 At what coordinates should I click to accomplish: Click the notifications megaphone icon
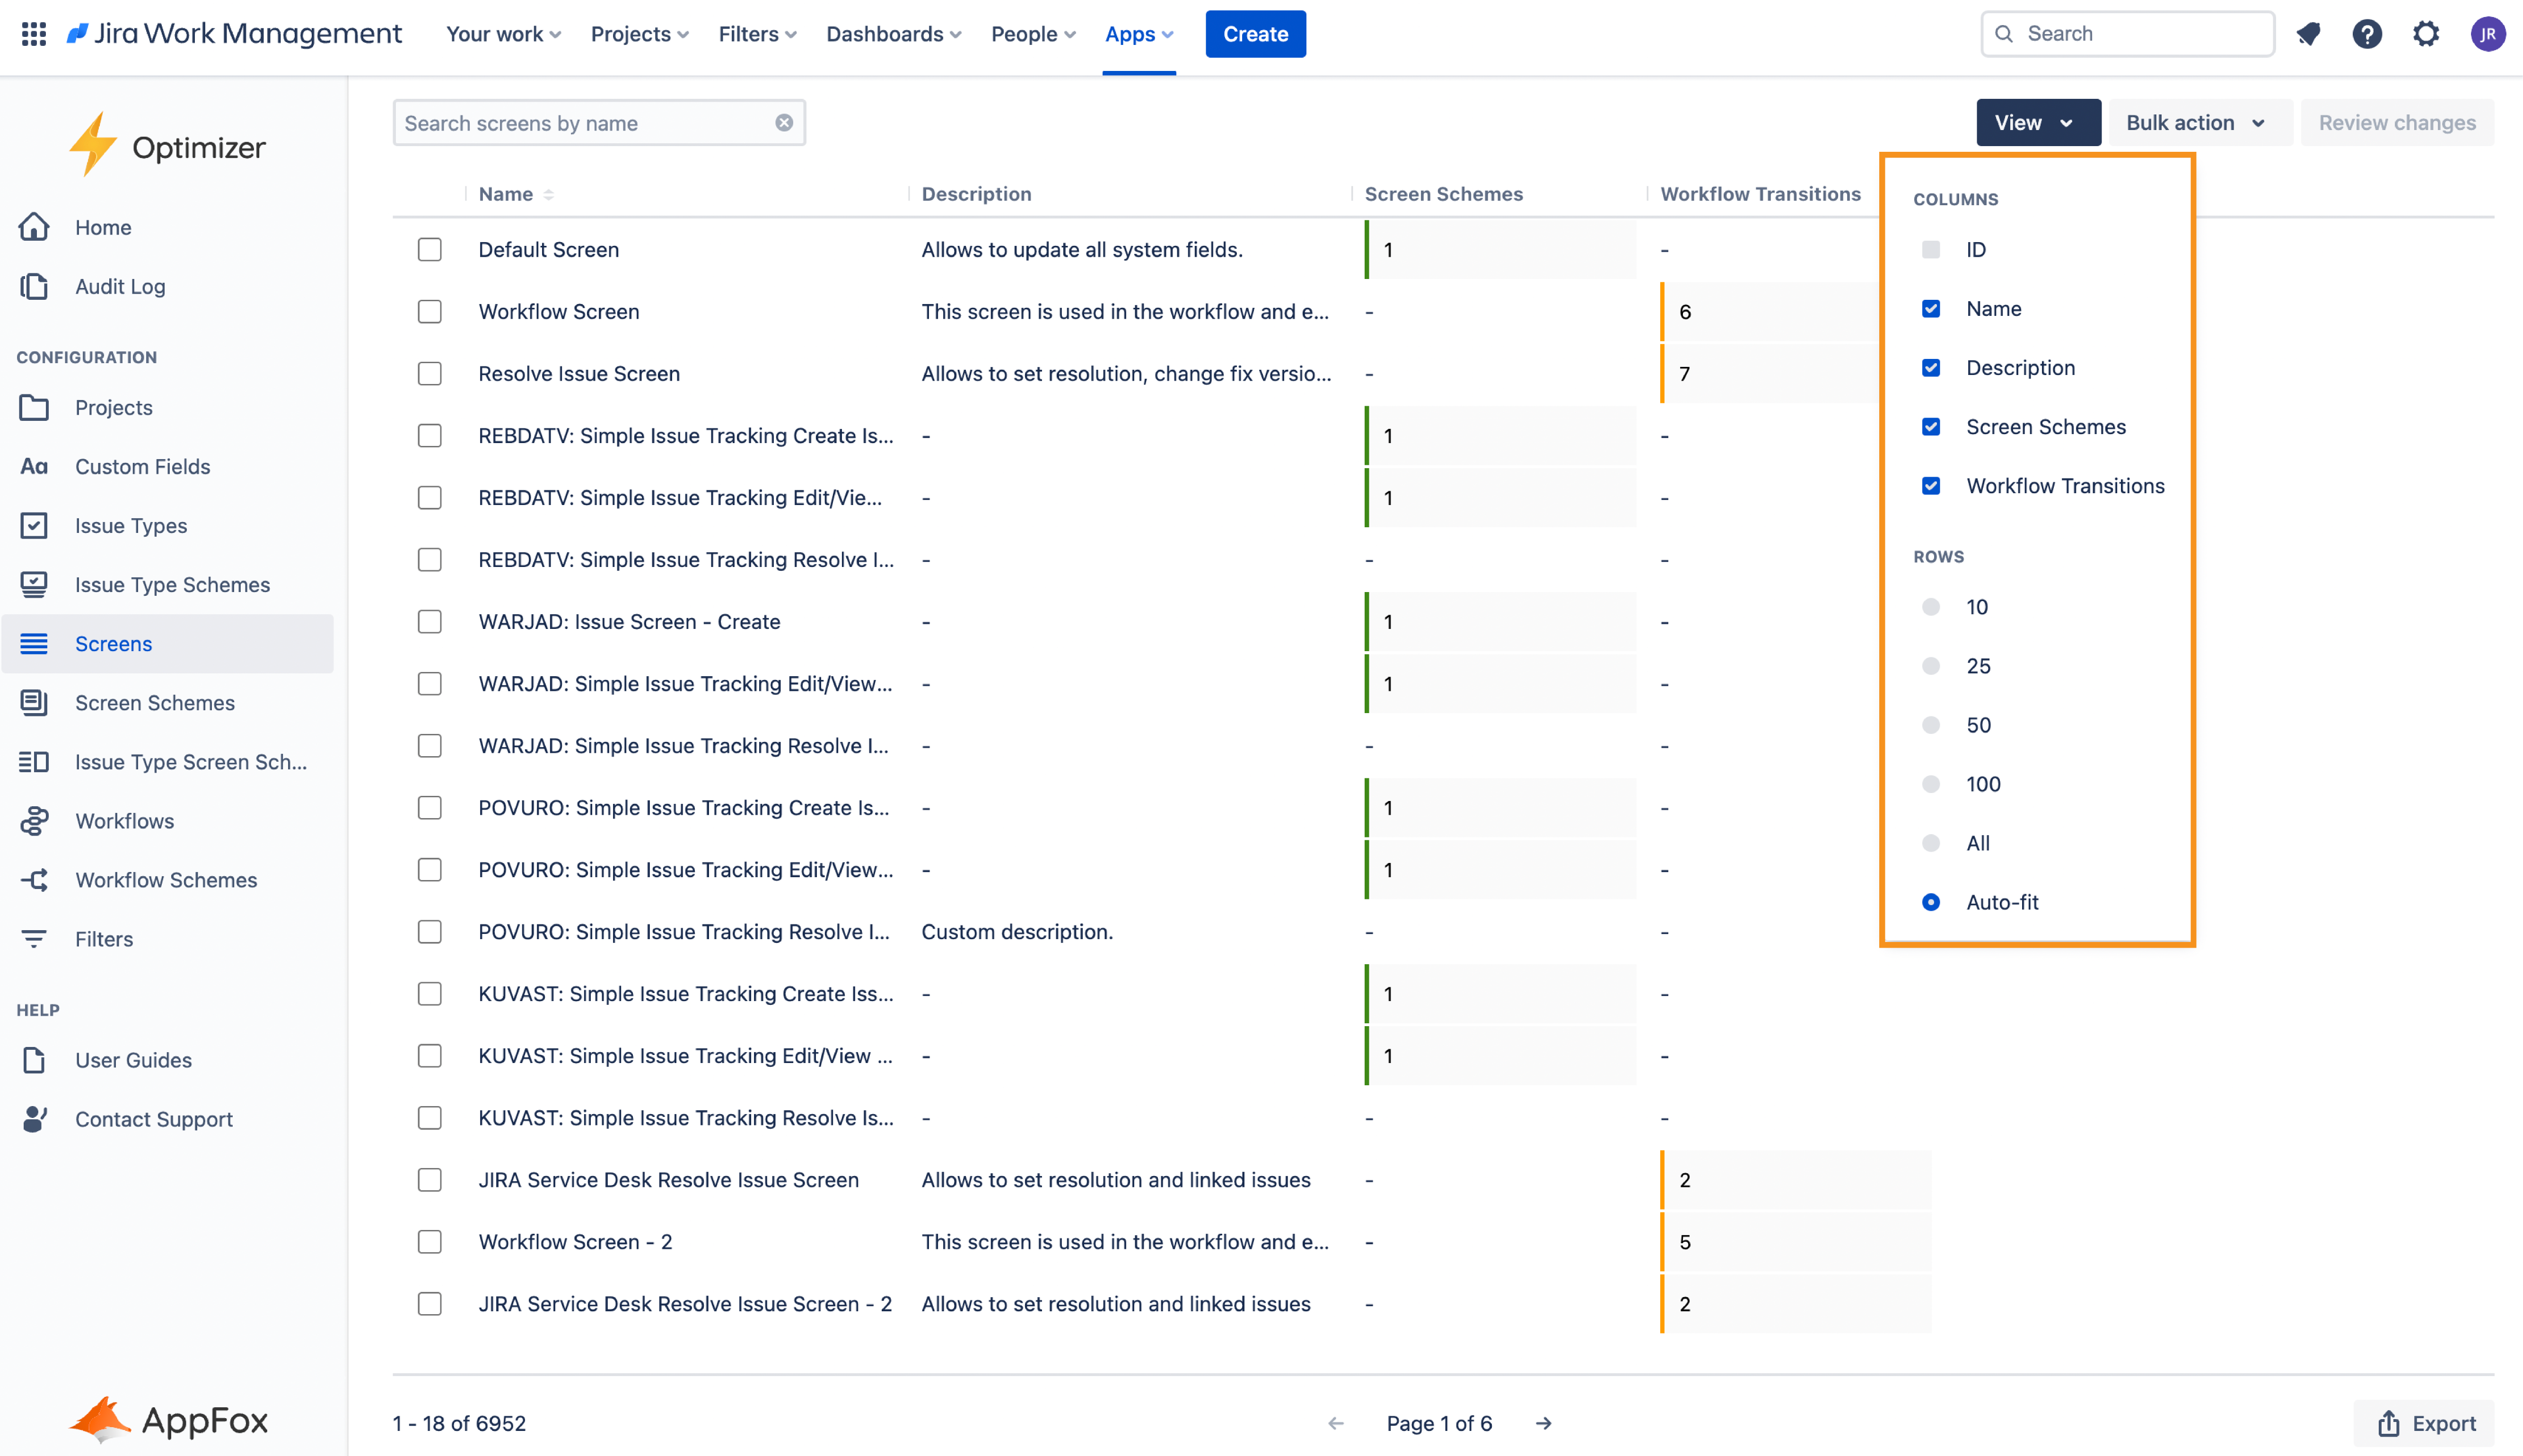point(2308,34)
